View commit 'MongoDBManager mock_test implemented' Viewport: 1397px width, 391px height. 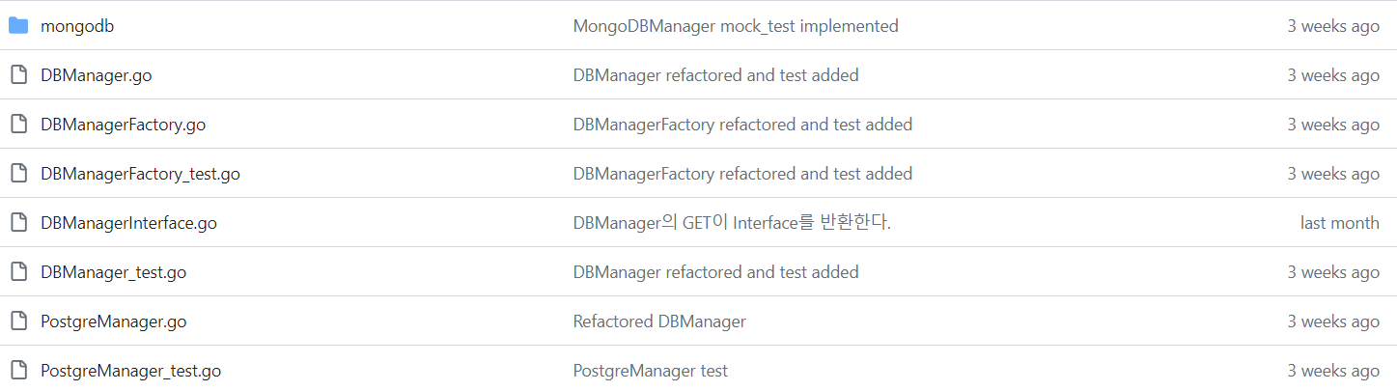(735, 26)
